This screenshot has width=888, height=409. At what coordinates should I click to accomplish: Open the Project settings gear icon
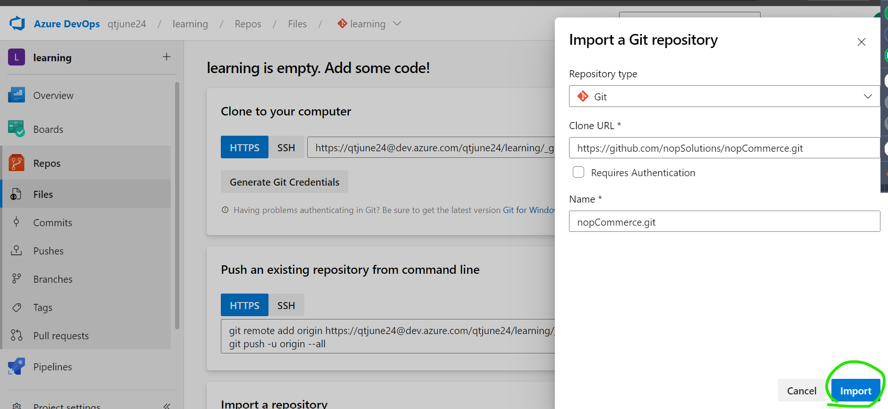click(x=17, y=406)
